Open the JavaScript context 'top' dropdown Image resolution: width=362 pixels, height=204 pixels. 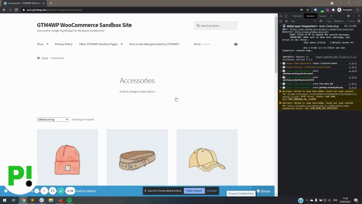303,21
